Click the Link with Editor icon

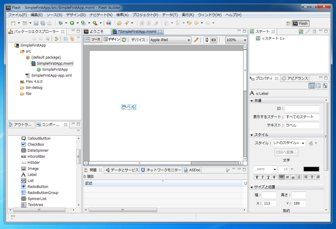point(72,38)
